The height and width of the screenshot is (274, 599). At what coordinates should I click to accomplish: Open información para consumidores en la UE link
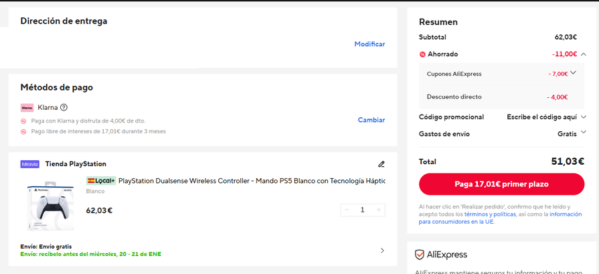pyautogui.click(x=501, y=218)
